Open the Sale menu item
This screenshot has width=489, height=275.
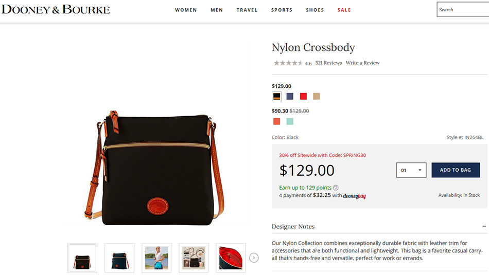pos(344,10)
